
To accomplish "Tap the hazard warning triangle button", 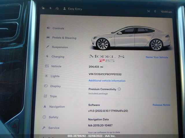I will point(15,126).
